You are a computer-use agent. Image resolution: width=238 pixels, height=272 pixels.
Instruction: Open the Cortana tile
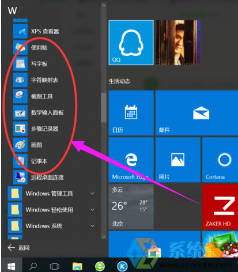(x=220, y=160)
